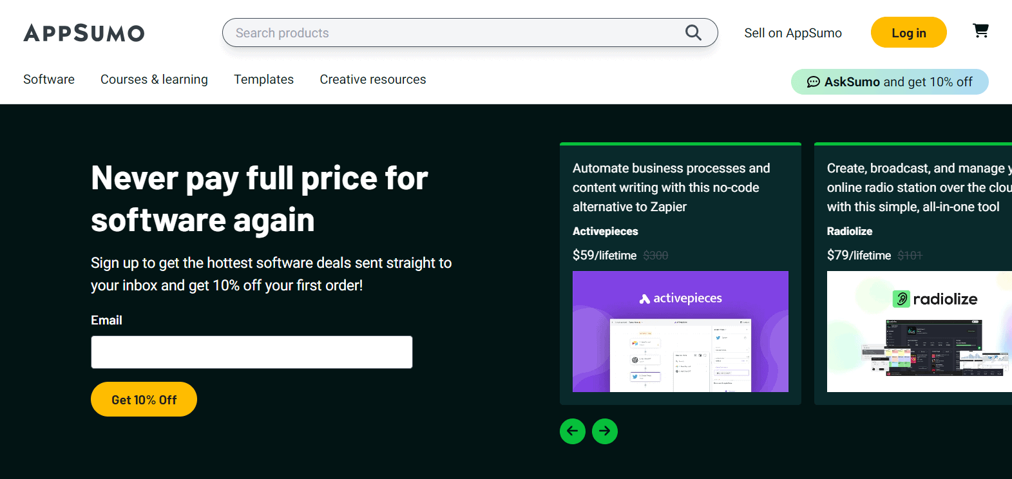1012x479 pixels.
Task: Click the Log in button
Action: click(x=908, y=33)
